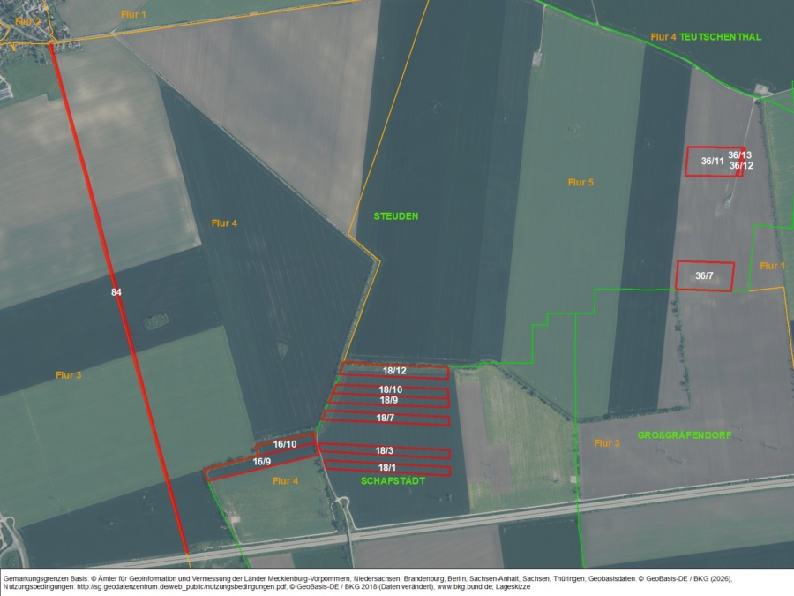Select parcel 36/11 in the red rectangle

point(712,162)
